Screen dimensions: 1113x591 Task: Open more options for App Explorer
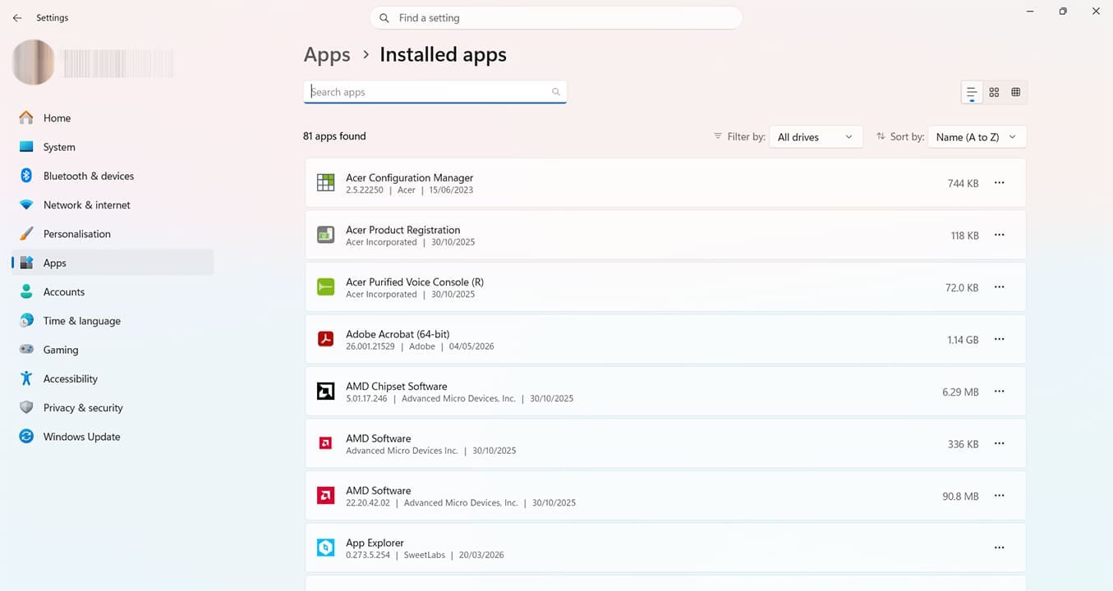1000,547
